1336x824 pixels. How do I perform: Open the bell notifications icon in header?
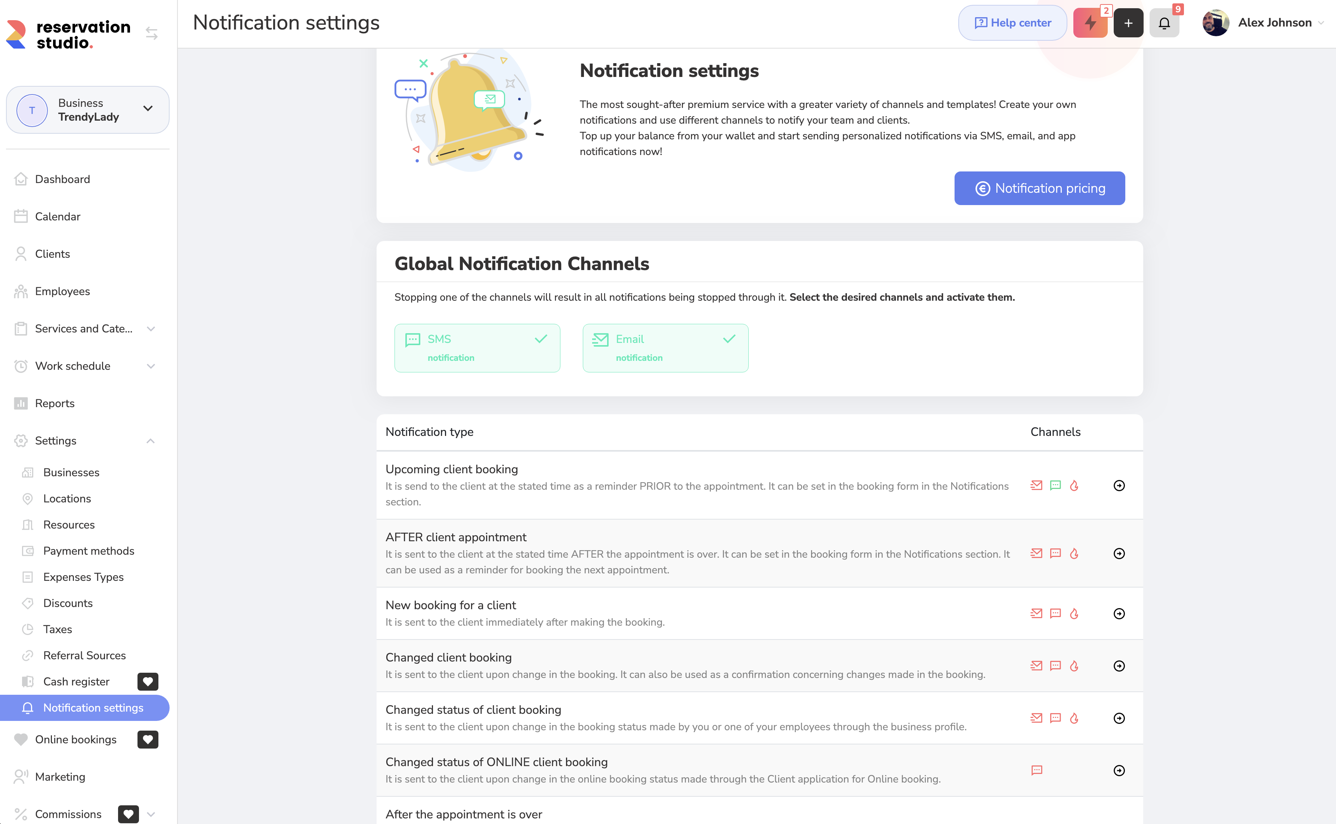(1164, 23)
